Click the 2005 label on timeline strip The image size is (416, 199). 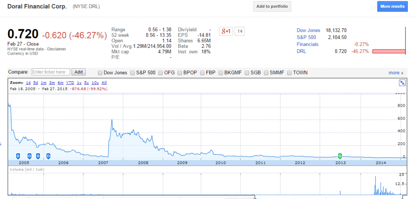(x=24, y=163)
